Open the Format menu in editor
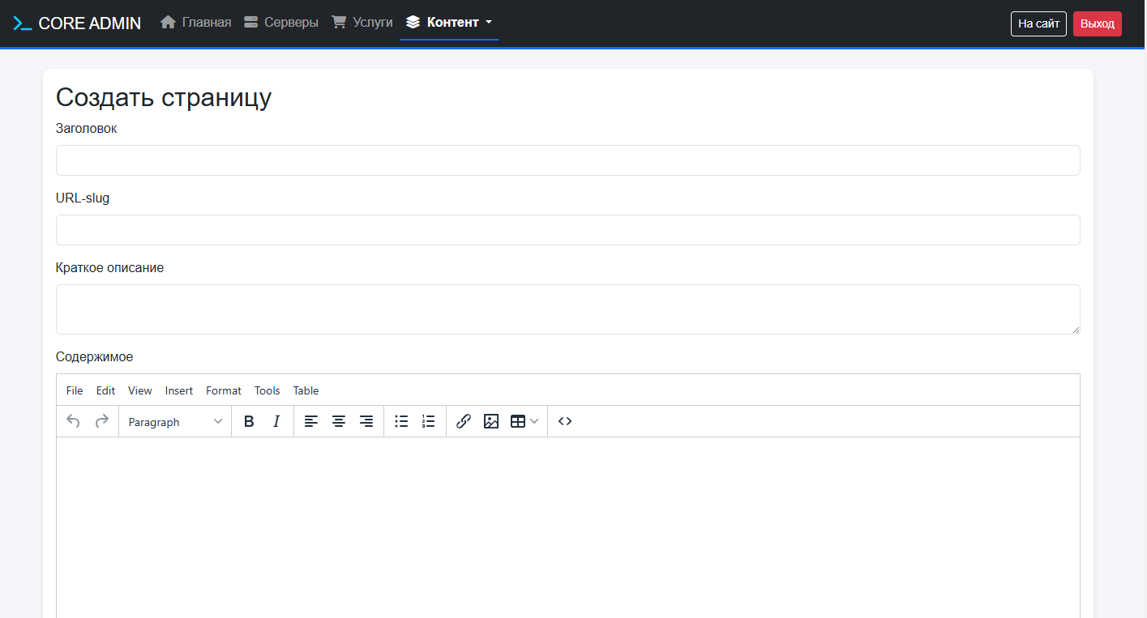1147x618 pixels. coord(224,390)
